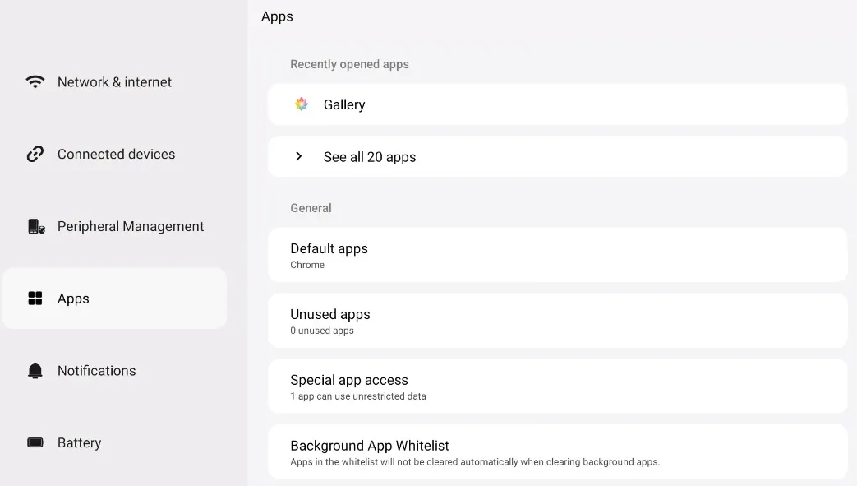Click the Apps grid icon
The height and width of the screenshot is (486, 857).
click(x=35, y=299)
